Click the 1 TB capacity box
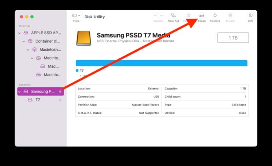The height and width of the screenshot is (166, 272). [x=233, y=37]
